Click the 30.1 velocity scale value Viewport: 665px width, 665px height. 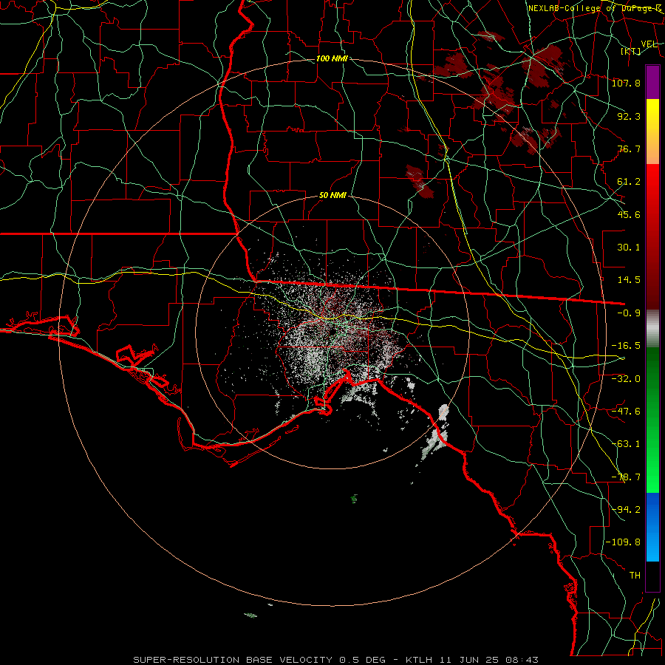click(x=629, y=248)
